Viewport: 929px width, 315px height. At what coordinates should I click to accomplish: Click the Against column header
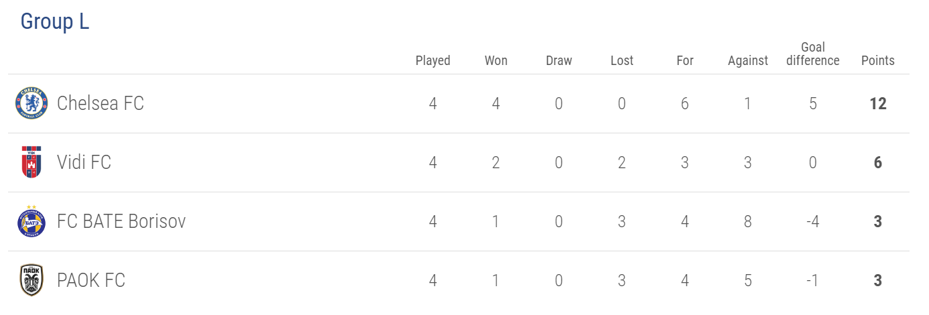point(748,60)
